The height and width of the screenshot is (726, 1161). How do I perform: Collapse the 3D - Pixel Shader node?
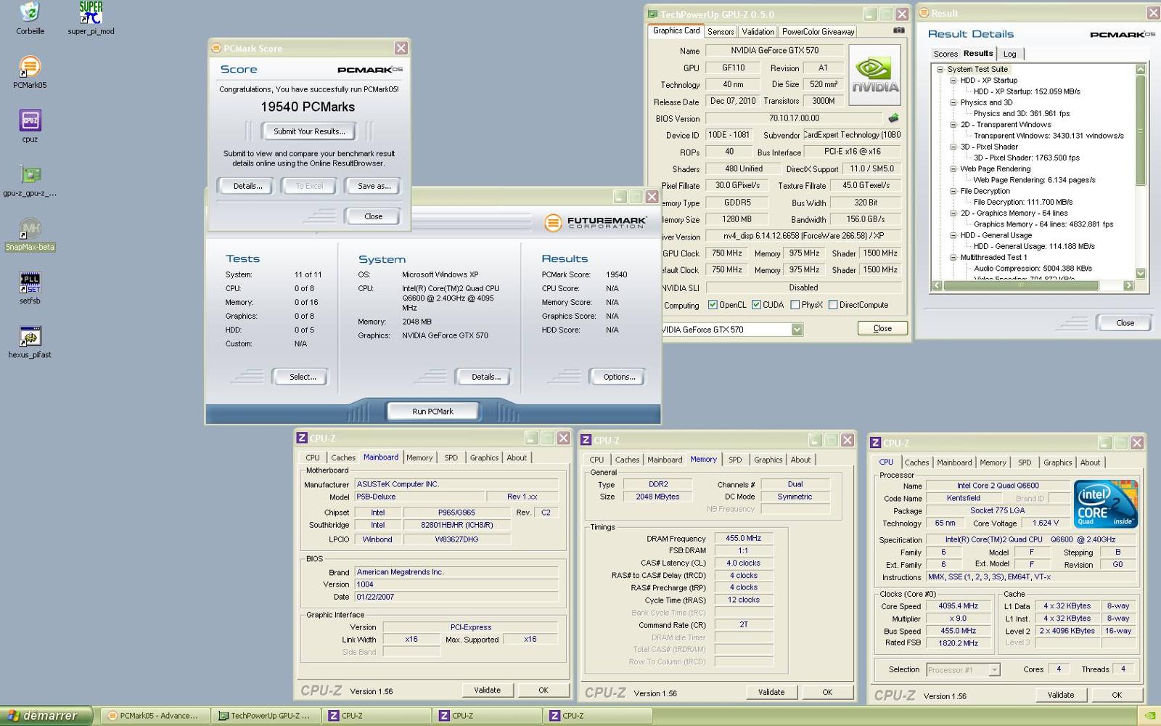coord(953,147)
